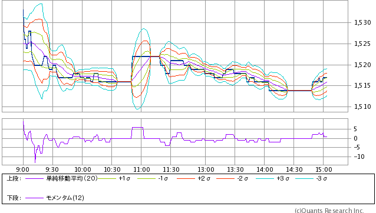The height and width of the screenshot is (213, 376).
Task: Click the +3σ legend label
Action: 283,178
